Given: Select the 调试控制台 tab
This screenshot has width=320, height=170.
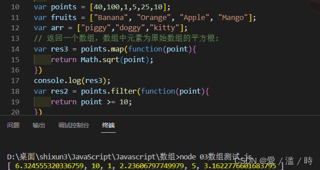Looking at the screenshot, I should point(74,125).
